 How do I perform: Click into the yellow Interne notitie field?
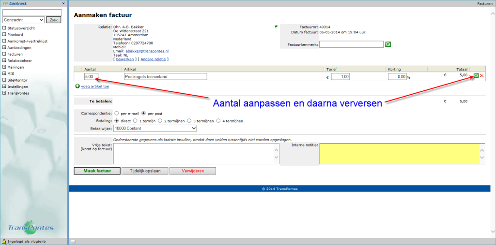point(398,153)
